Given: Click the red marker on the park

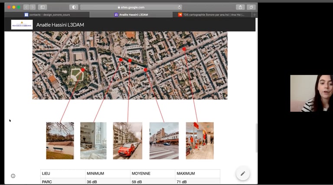Looking at the screenshot, I should (x=83, y=70).
